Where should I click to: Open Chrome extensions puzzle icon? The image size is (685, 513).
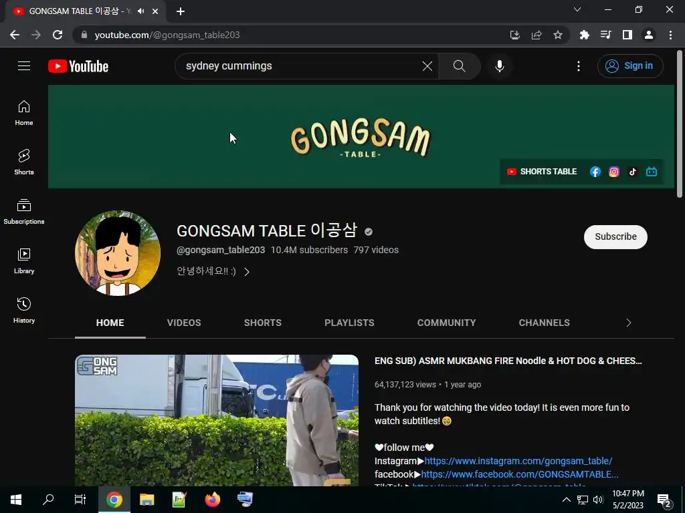coord(584,35)
